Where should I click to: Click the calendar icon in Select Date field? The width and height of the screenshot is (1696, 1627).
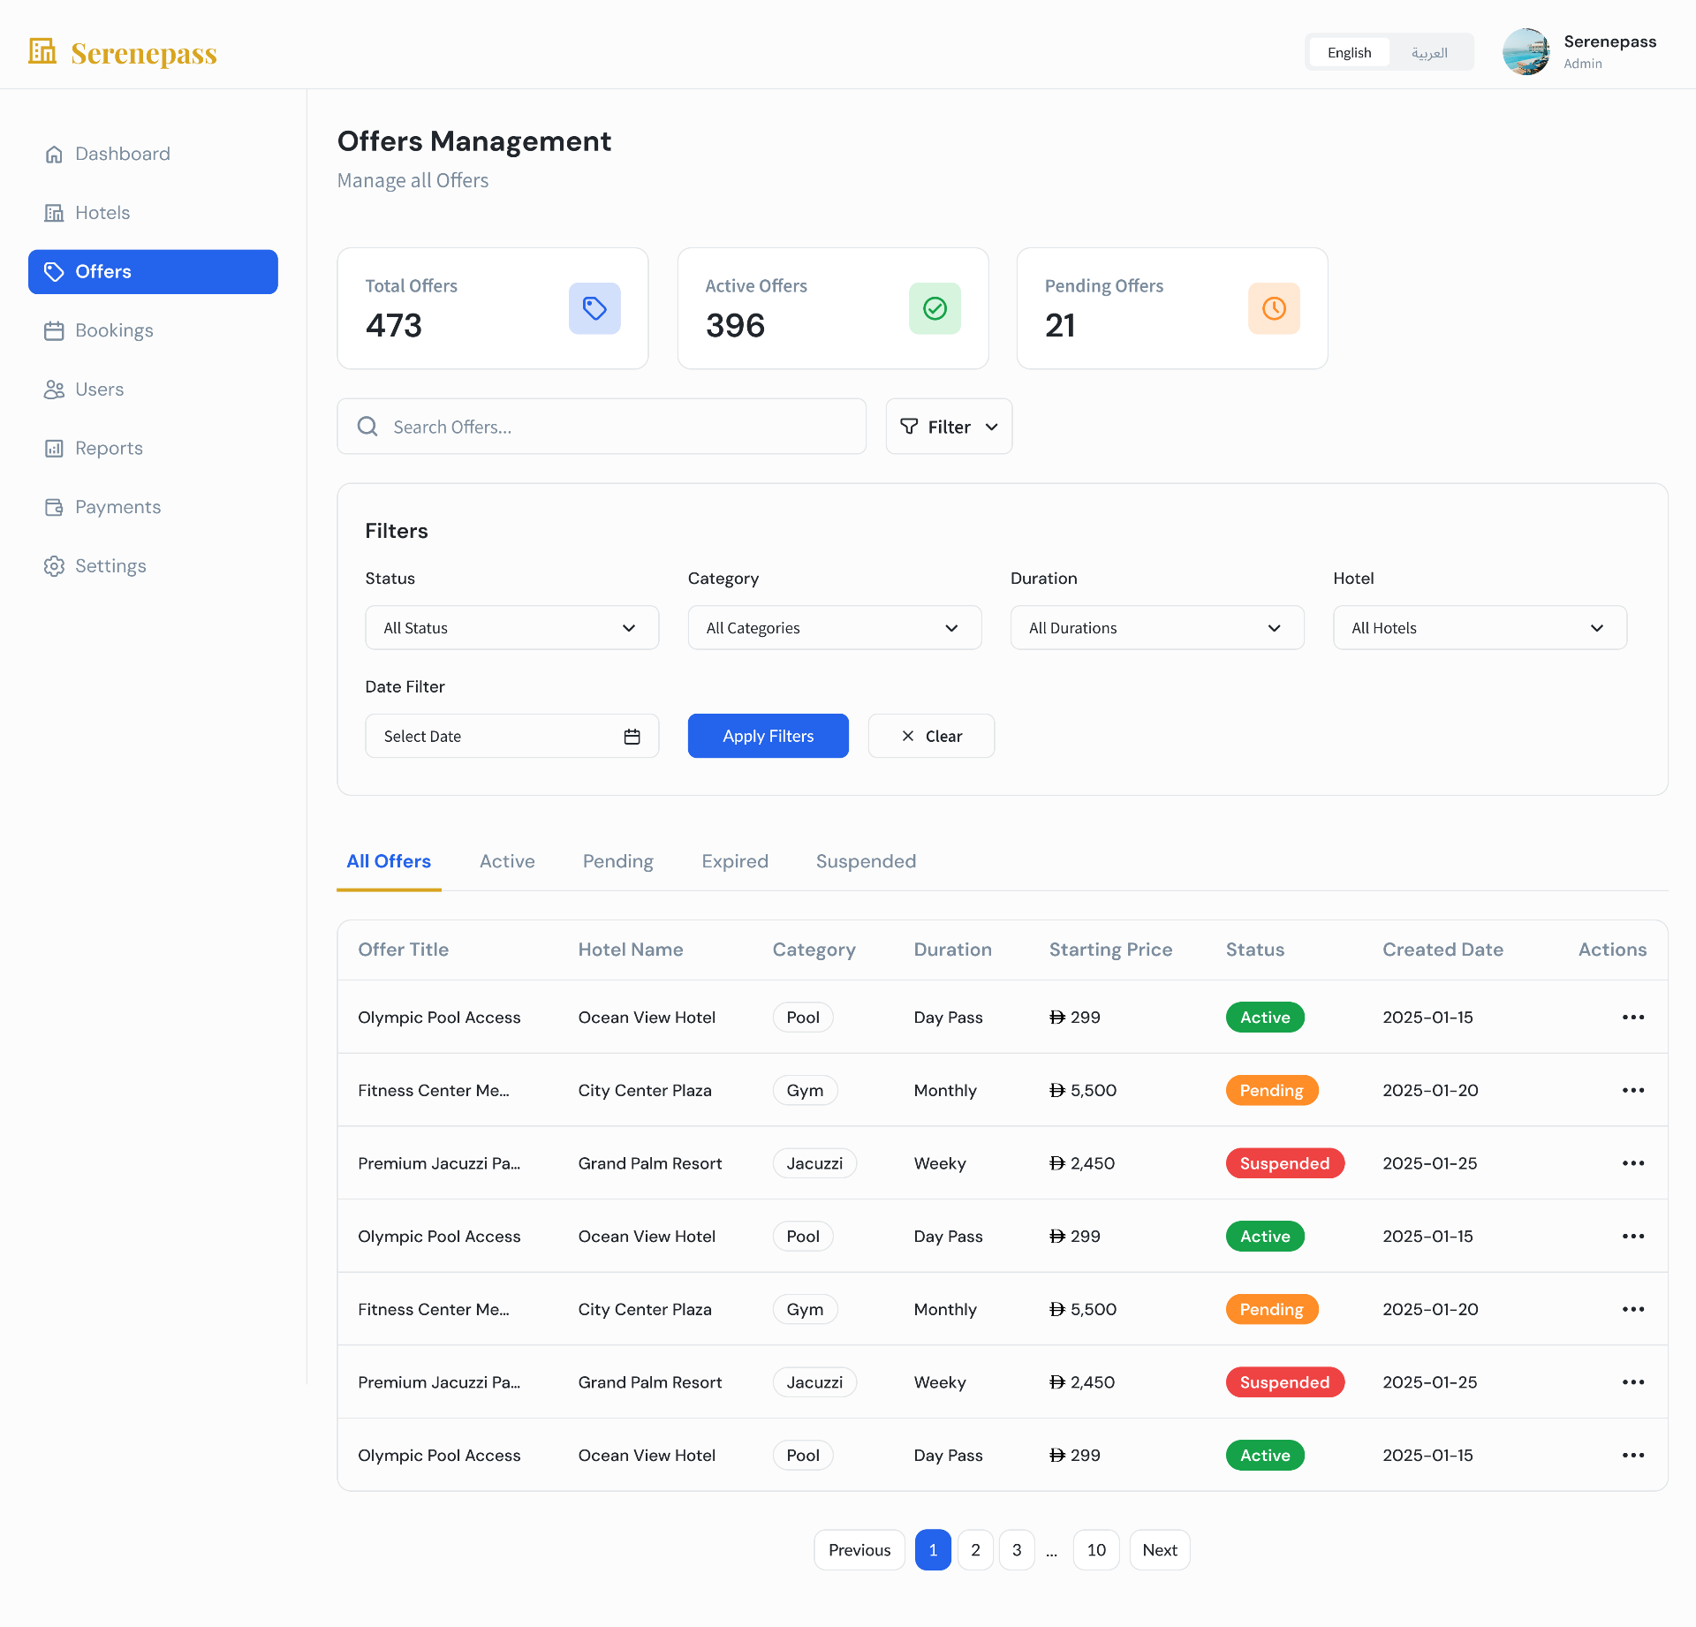[632, 737]
